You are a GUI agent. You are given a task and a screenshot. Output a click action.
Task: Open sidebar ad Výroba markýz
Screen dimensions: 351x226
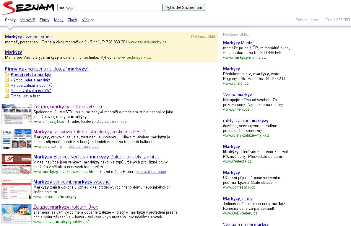tap(238, 94)
